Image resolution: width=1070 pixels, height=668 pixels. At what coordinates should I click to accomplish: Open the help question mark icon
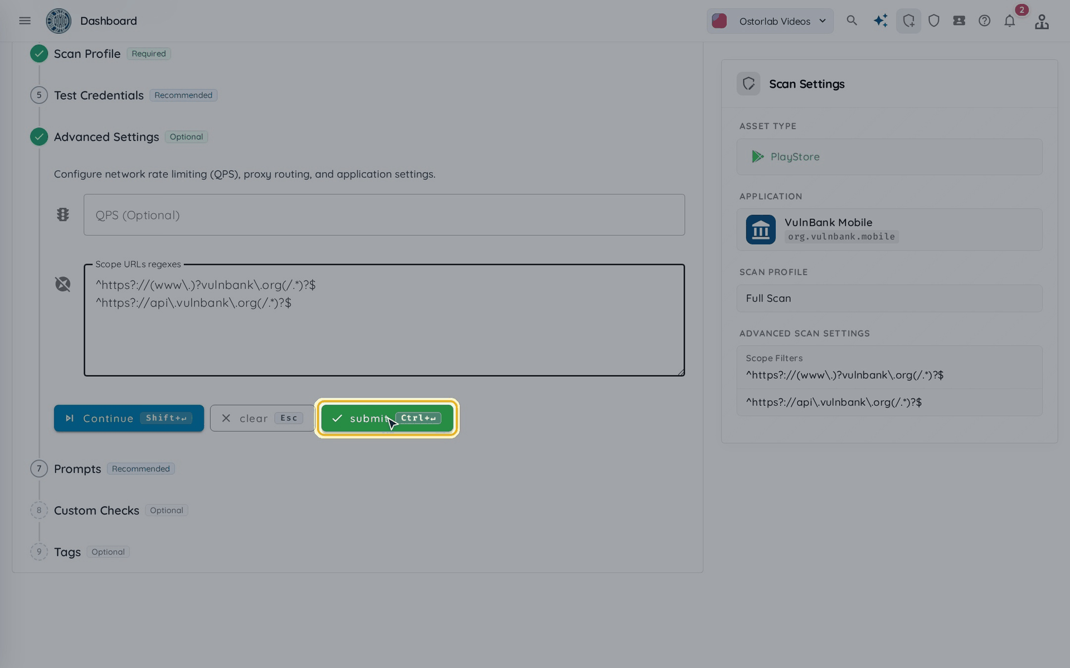[x=984, y=21]
